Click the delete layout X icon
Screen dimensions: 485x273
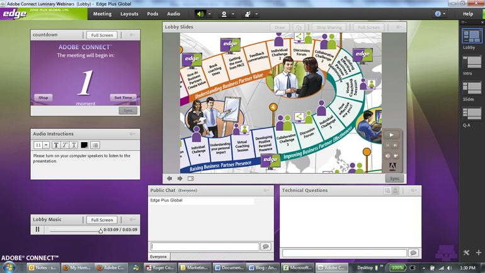coord(467,253)
